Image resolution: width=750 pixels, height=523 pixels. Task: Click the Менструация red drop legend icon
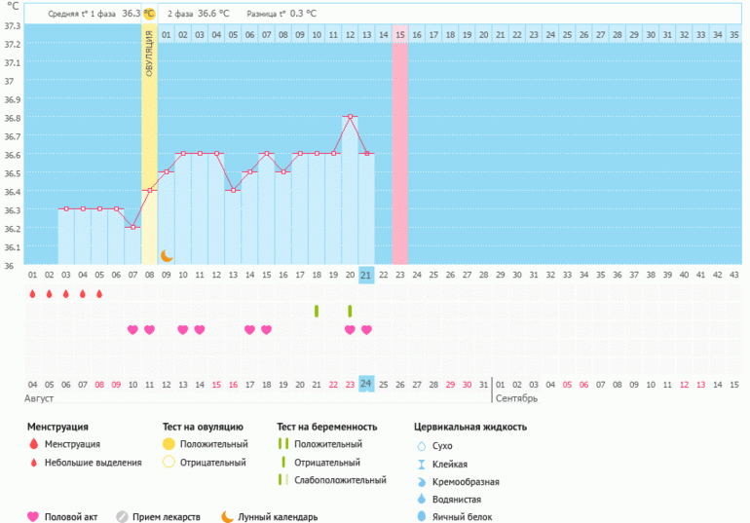33,444
